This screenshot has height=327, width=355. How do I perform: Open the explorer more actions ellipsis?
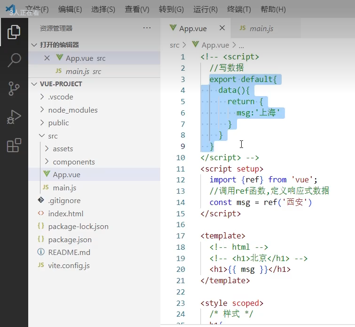coord(147,28)
